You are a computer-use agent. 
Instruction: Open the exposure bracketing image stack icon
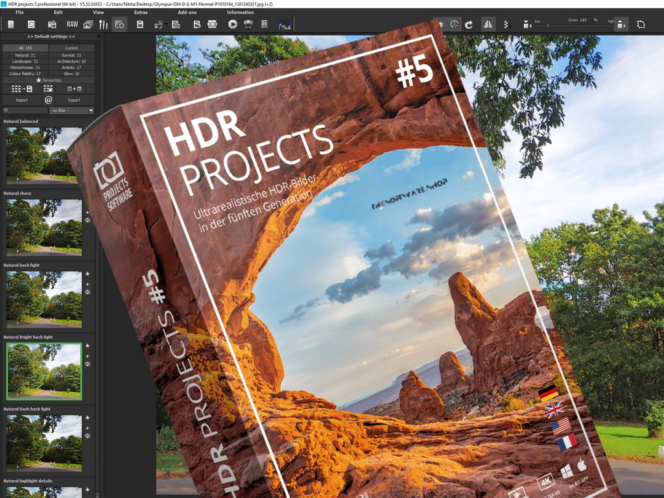[88, 25]
